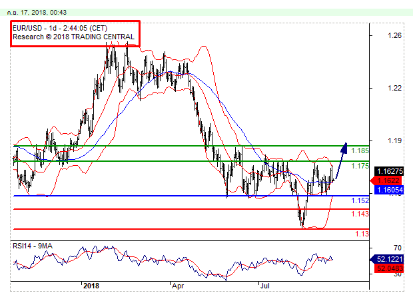
Task: Select the red 52.0482 RSI average tag
Action: point(388,268)
